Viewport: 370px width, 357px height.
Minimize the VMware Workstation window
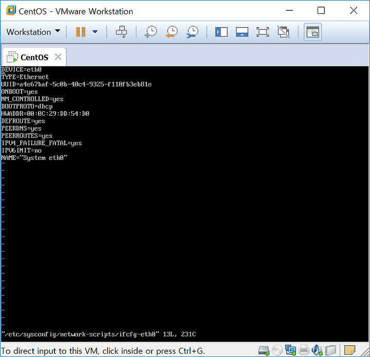pos(289,10)
